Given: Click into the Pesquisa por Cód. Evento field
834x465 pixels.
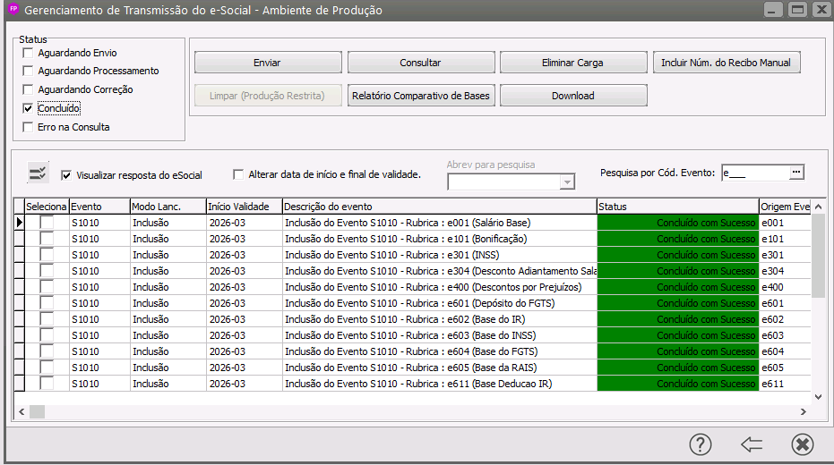Looking at the screenshot, I should click(x=754, y=173).
